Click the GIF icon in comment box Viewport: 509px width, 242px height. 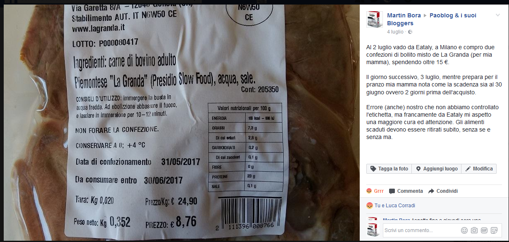point(484,230)
